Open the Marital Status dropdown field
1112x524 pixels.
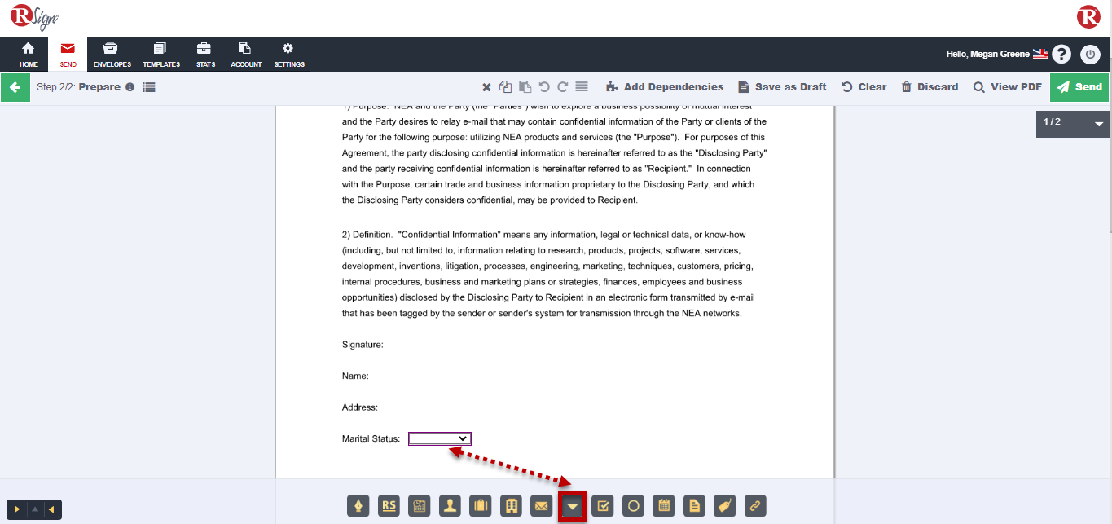(439, 438)
